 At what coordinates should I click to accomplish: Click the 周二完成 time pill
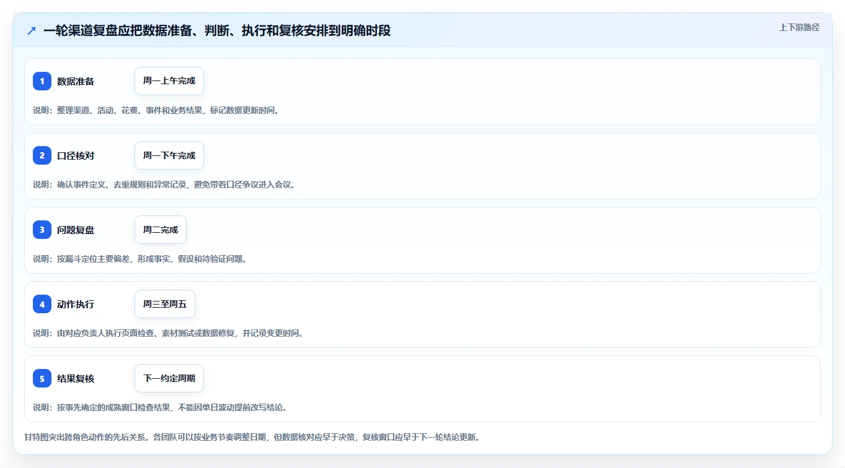pos(161,230)
